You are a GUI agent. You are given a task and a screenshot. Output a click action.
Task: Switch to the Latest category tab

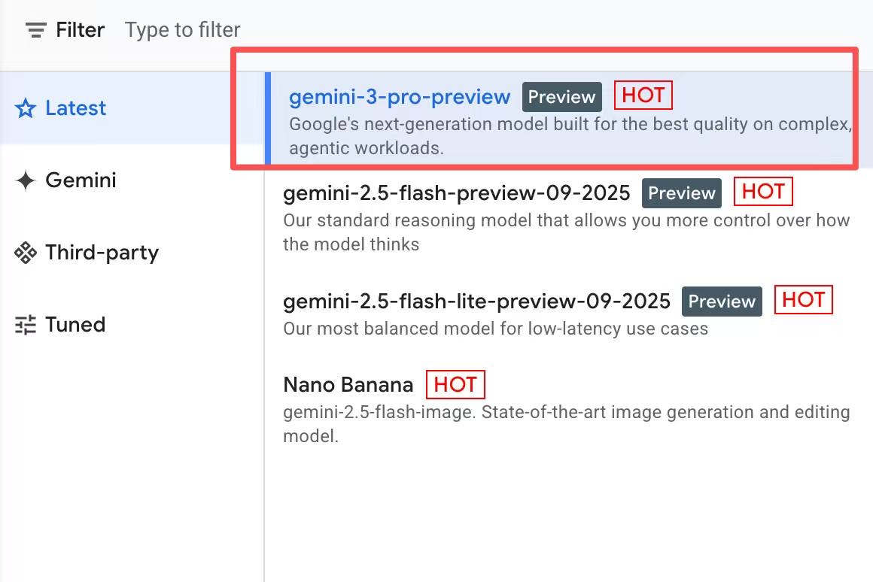tap(75, 108)
